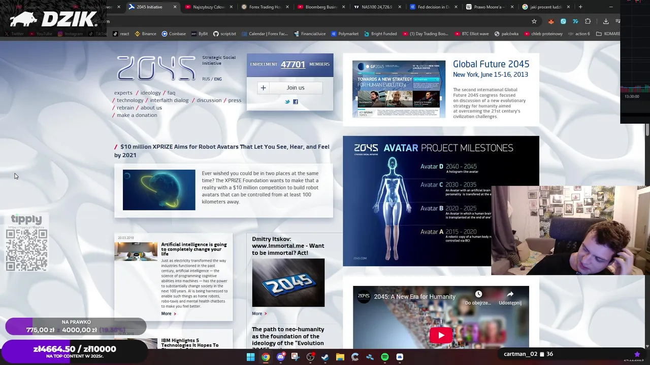Viewport: 650px width, 365px height.
Task: Click the video's share arrow icon
Action: click(x=510, y=294)
